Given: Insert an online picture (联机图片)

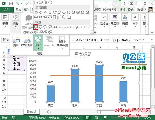Looking at the screenshot, I should [x=27, y=41].
